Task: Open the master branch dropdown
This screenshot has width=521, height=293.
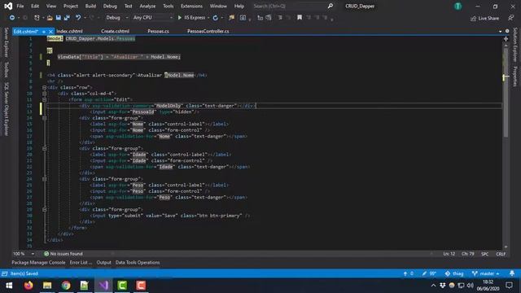Action: [x=485, y=273]
